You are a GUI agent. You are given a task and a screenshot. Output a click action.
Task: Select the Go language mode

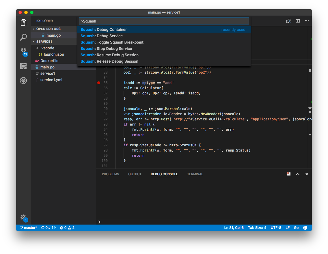pos(296,228)
